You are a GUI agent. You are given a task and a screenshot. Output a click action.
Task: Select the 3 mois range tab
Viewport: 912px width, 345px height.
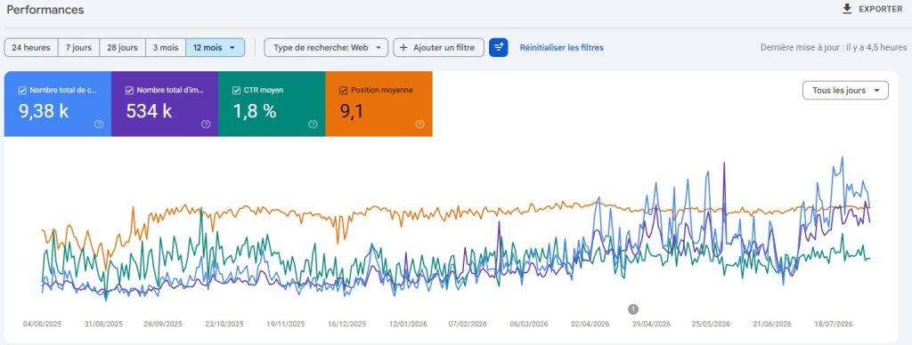click(166, 48)
